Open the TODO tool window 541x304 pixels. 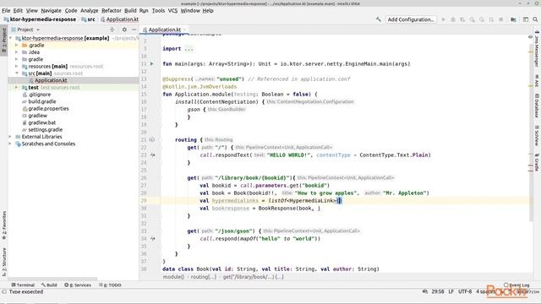[110, 285]
